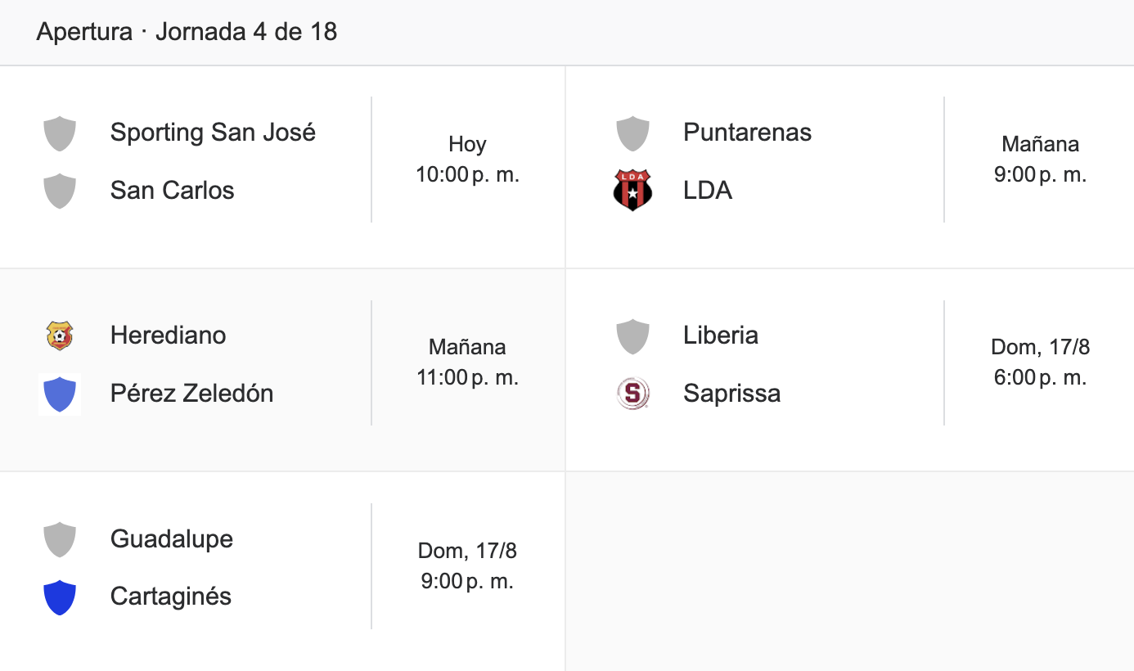Screen dimensions: 1134x671
Task: Click the Puntarenas gray shield icon
Action: click(632, 133)
